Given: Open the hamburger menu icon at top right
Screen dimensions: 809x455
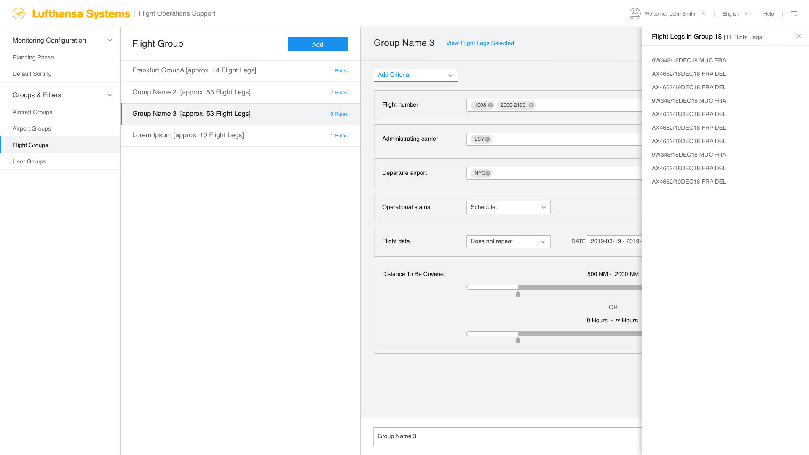Looking at the screenshot, I should click(794, 13).
